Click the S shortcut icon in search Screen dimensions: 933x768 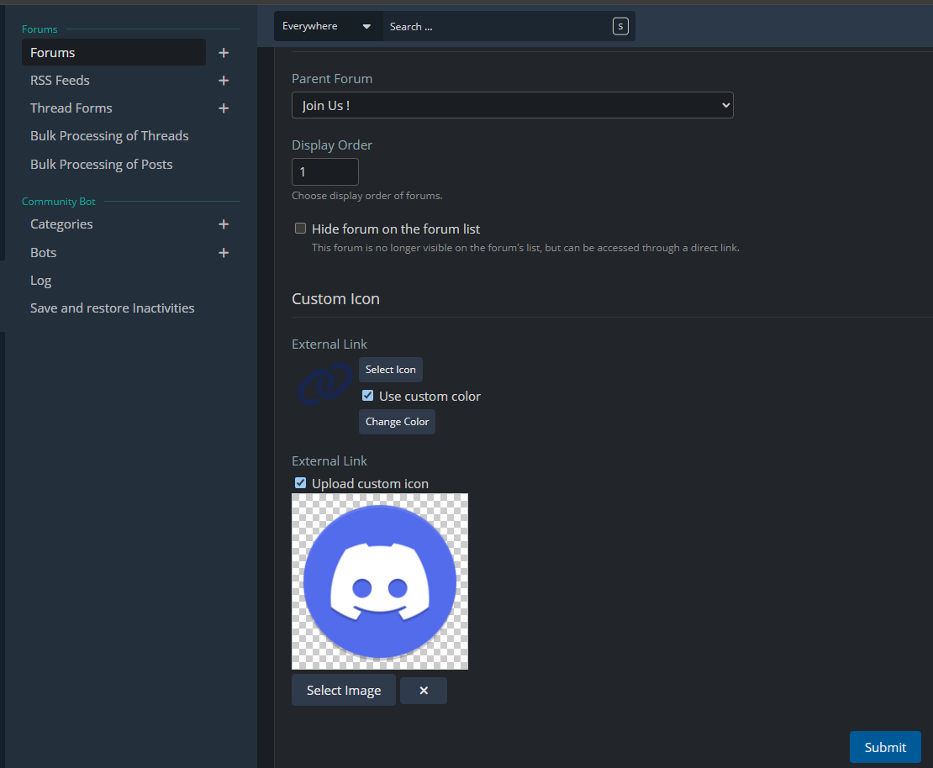tap(620, 27)
